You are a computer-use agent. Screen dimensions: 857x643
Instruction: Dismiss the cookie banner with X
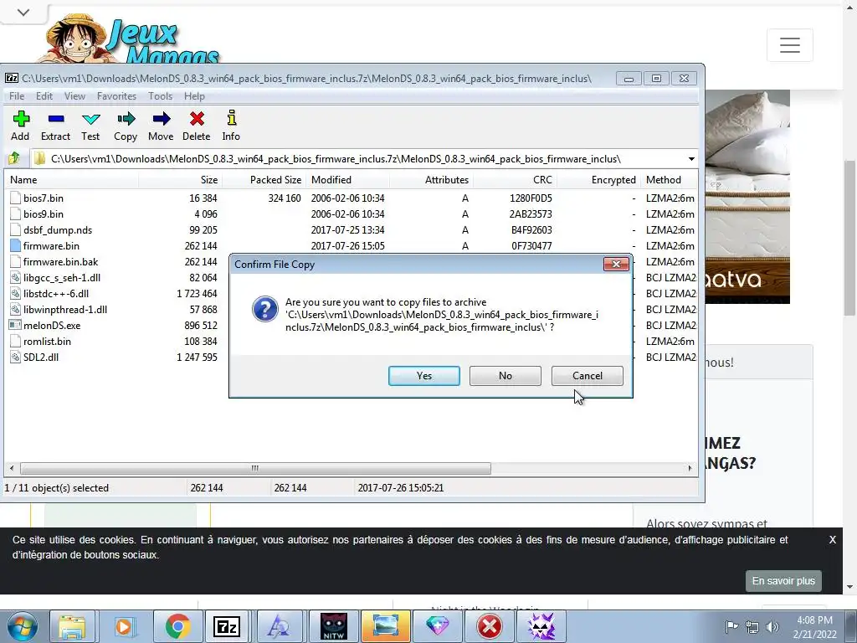point(832,540)
